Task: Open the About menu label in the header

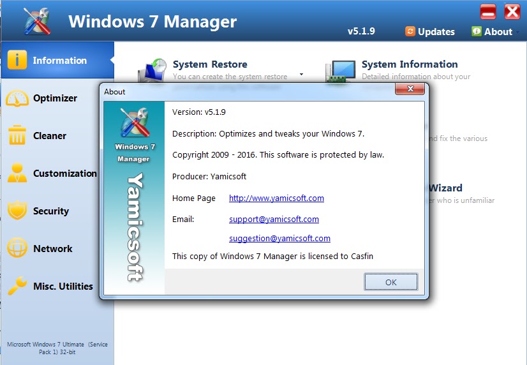Action: coord(498,32)
